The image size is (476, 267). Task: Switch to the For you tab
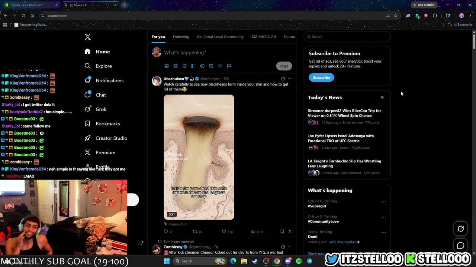tap(158, 37)
